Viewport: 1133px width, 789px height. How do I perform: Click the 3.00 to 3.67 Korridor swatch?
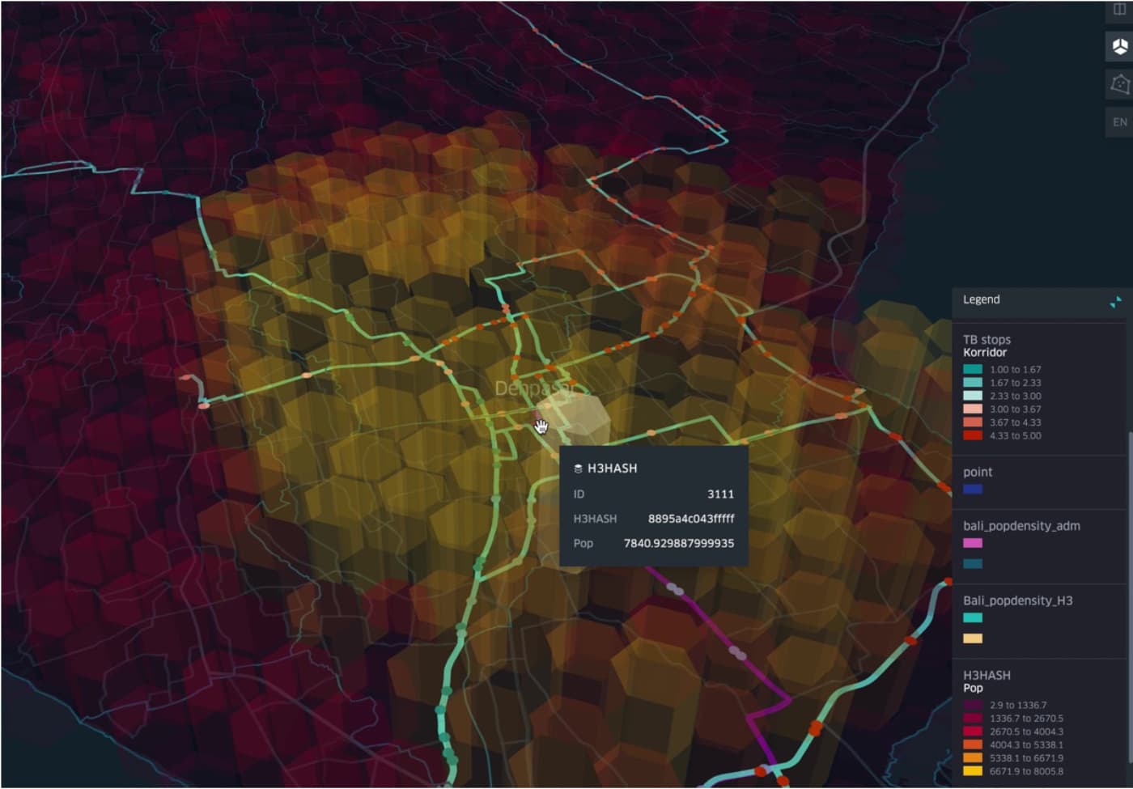[x=973, y=409]
